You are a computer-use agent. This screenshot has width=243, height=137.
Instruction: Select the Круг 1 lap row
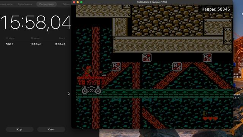click(35, 44)
